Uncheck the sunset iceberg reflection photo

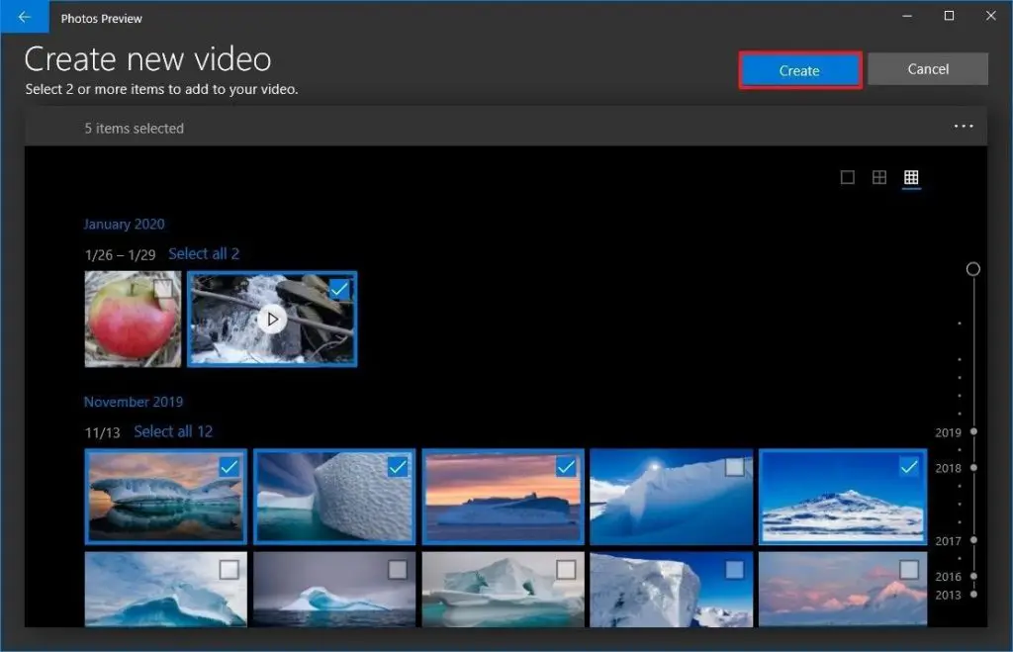[229, 467]
